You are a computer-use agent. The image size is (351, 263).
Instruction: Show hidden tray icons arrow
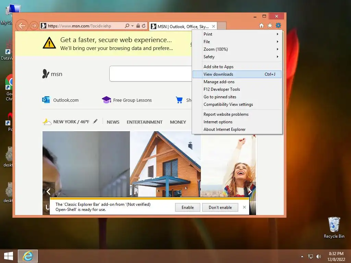click(x=302, y=256)
